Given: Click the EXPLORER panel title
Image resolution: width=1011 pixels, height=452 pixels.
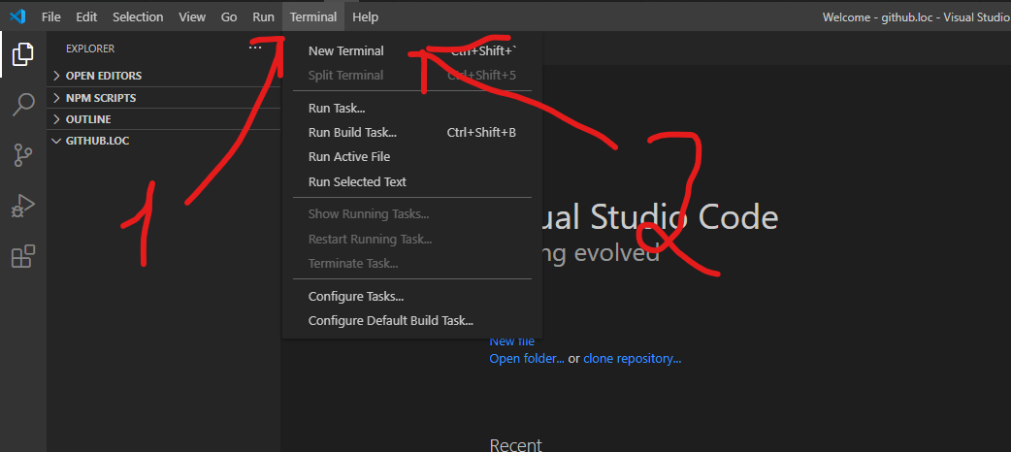Looking at the screenshot, I should 90,48.
